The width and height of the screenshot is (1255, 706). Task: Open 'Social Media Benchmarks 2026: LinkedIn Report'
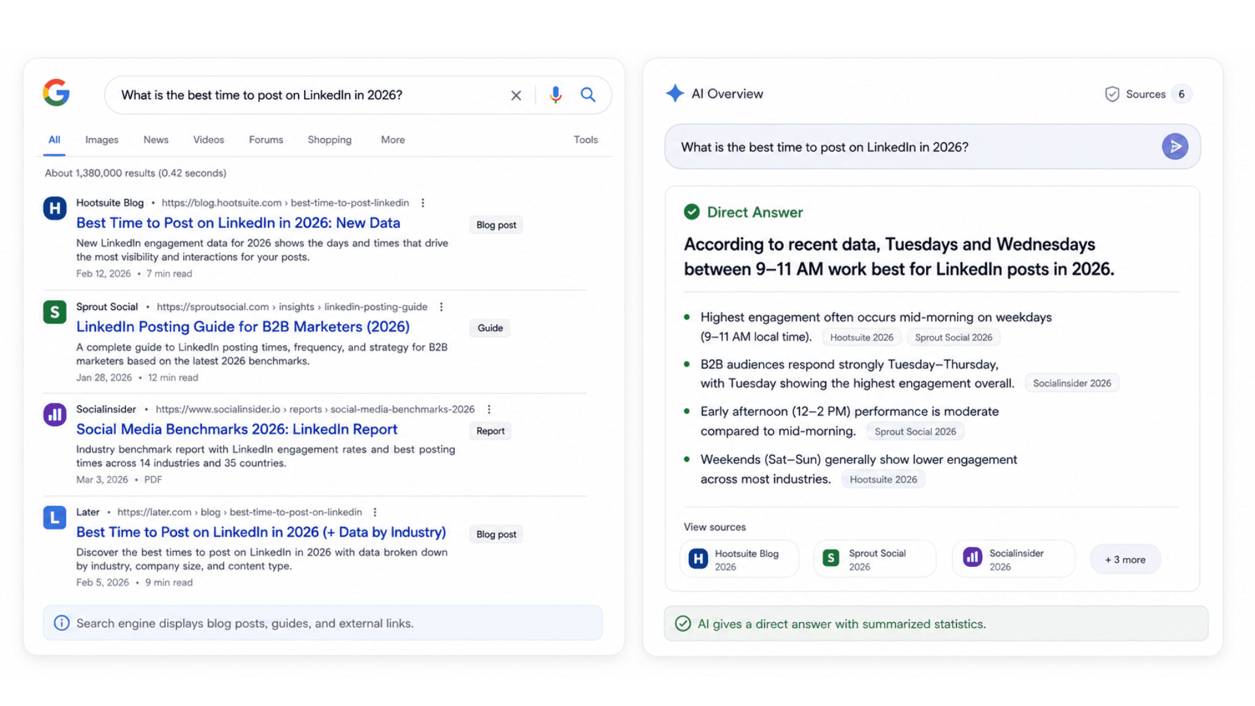click(237, 429)
